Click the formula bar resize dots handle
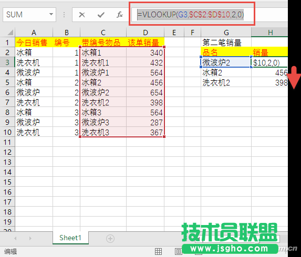301x257 pixels. click(x=64, y=15)
